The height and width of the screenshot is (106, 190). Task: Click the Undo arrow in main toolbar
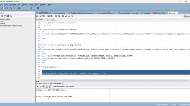(x=11, y=8)
